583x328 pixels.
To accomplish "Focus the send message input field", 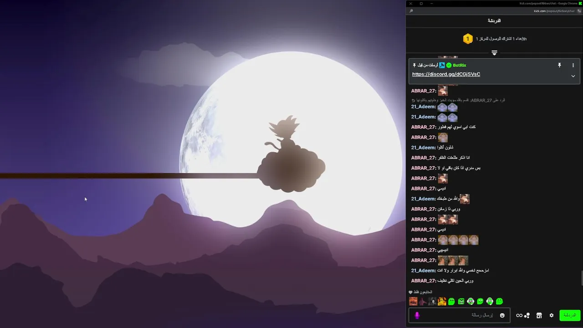I will [459, 315].
